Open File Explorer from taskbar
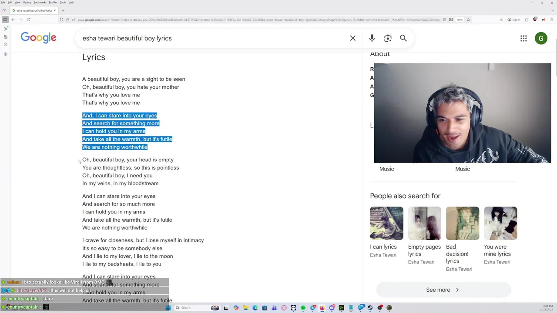 (246, 308)
